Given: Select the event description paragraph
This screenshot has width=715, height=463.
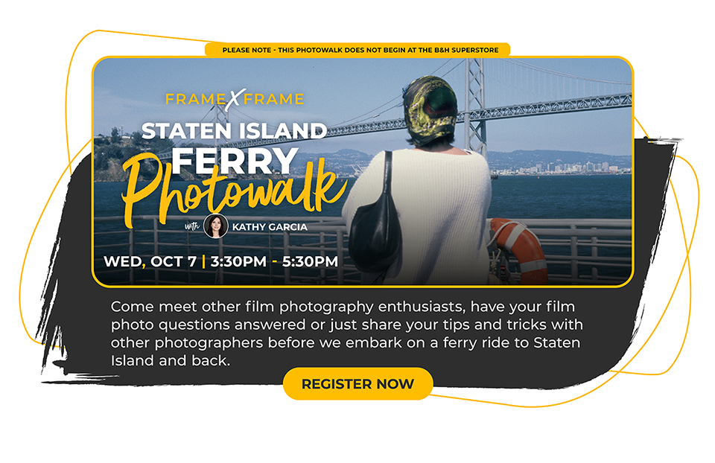Looking at the screenshot, I should click(x=346, y=333).
